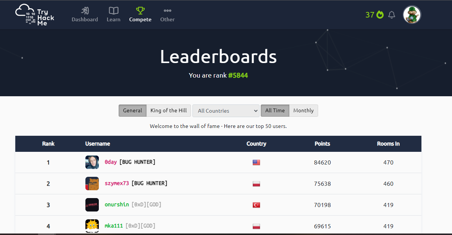Image resolution: width=452 pixels, height=235 pixels.
Task: Click the #5844 rank link
Action: tap(238, 75)
